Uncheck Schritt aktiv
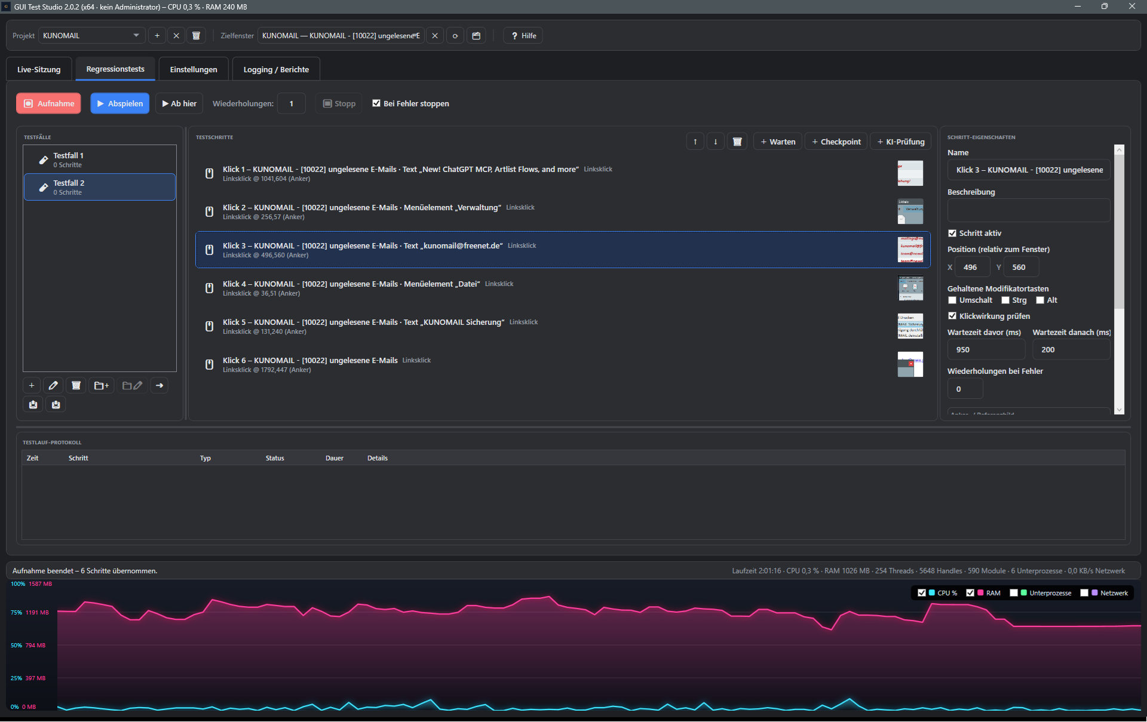This screenshot has width=1147, height=722. coord(952,234)
